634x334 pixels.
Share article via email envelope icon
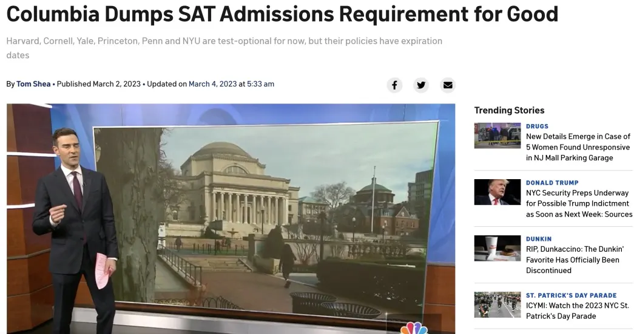448,85
